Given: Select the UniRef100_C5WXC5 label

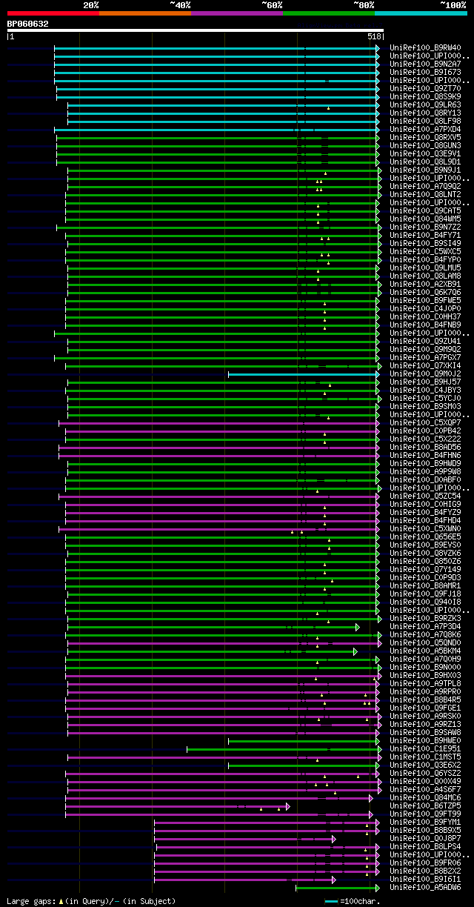Looking at the screenshot, I should tap(425, 252).
